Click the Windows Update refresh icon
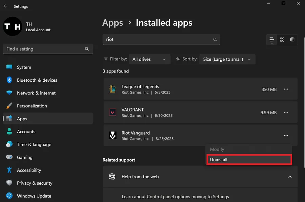This screenshot has height=202, width=305. click(9, 196)
